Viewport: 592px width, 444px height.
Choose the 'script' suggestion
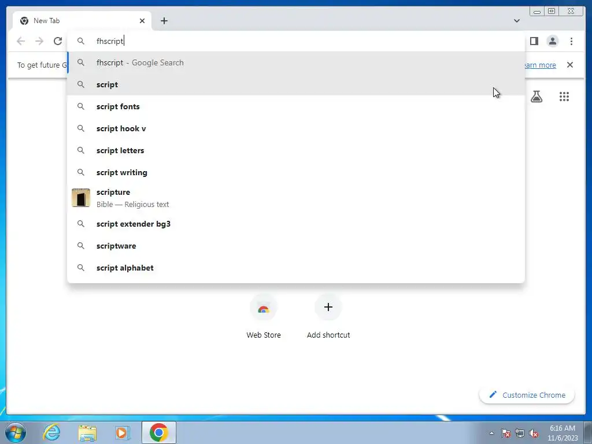click(295, 84)
